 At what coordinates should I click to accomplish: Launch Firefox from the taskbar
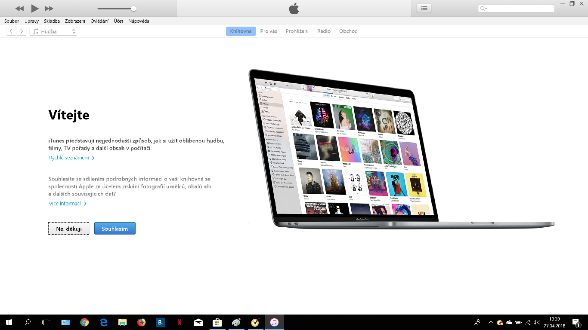[141, 322]
